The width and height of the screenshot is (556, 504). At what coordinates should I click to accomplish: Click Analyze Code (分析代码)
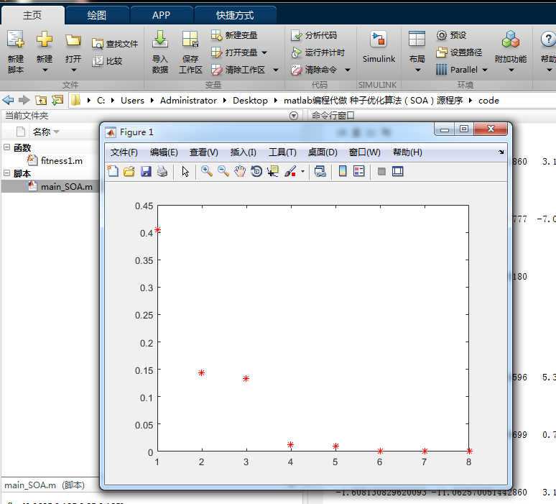click(x=314, y=35)
